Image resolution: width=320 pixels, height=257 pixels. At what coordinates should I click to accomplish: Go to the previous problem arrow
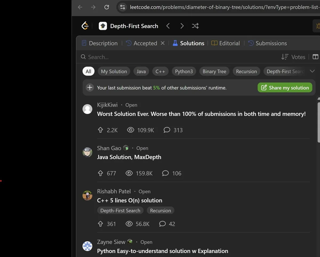[168, 26]
